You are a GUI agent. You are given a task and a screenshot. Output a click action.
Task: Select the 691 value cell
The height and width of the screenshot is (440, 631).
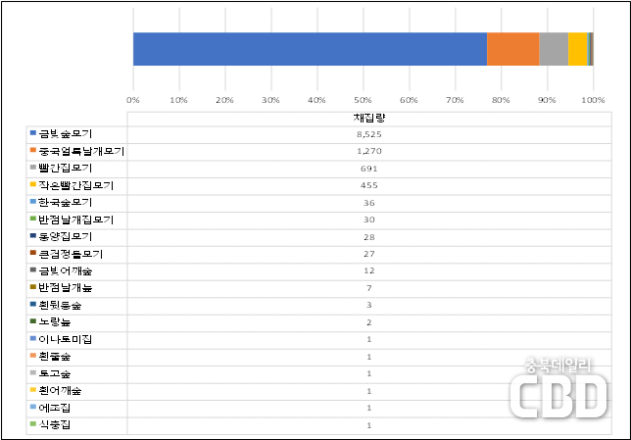tap(368, 168)
